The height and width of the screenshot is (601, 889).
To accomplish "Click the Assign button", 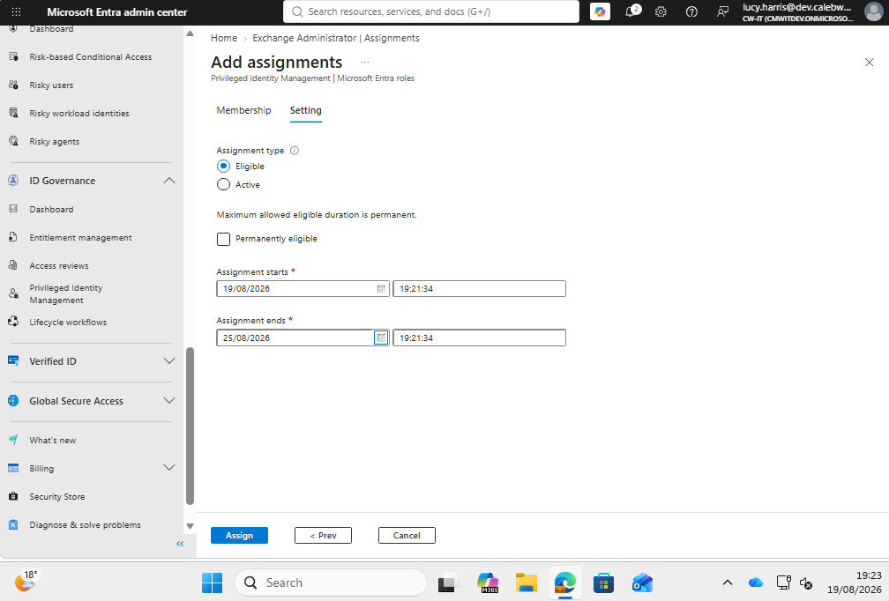I will 239,535.
